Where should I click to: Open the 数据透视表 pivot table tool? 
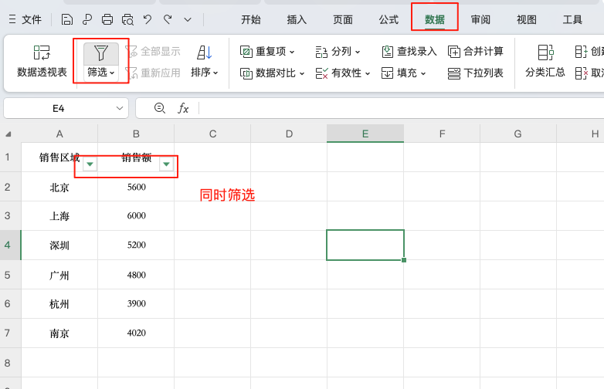42,62
